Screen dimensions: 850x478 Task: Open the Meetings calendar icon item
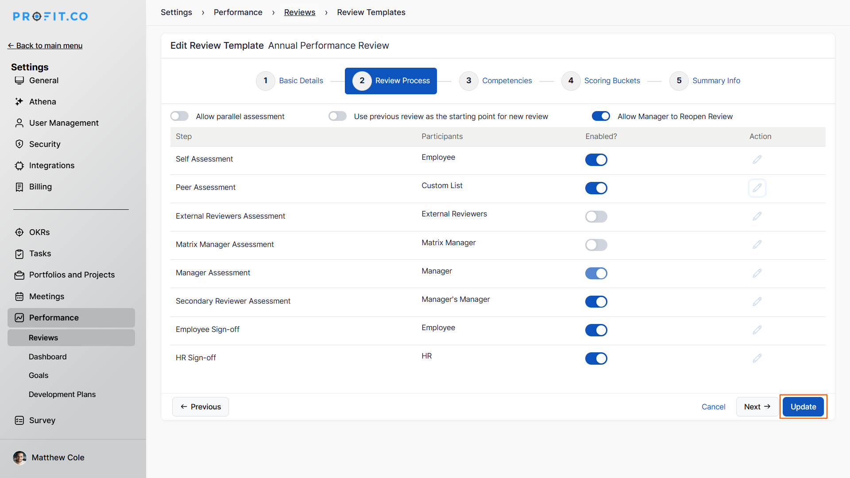click(x=19, y=297)
